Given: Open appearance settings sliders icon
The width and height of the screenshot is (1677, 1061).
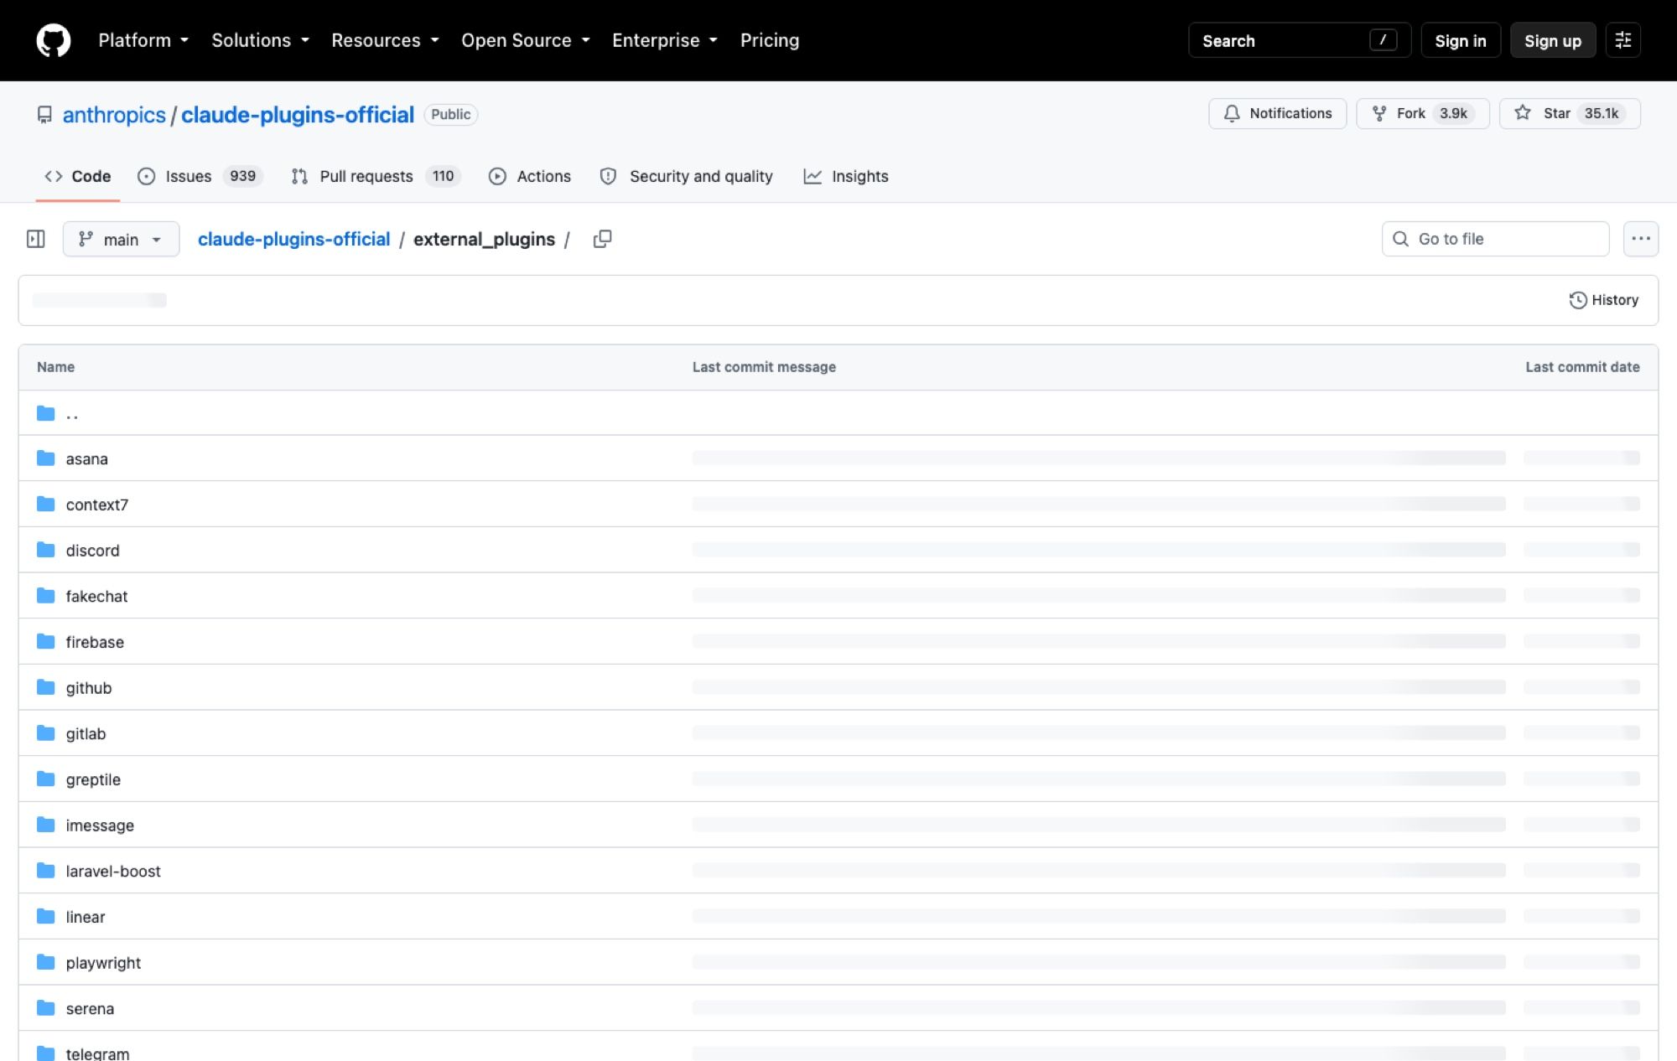Looking at the screenshot, I should coord(1623,40).
